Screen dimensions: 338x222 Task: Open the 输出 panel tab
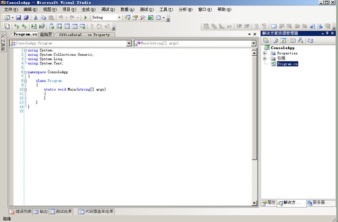point(41,212)
